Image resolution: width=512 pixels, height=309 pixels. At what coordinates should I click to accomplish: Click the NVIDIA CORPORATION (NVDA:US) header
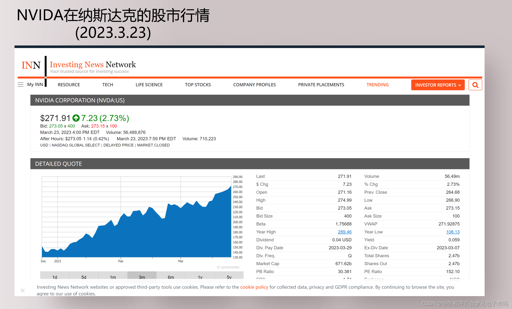(80, 100)
